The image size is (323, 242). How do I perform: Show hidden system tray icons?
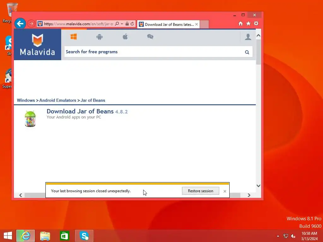pyautogui.click(x=278, y=236)
